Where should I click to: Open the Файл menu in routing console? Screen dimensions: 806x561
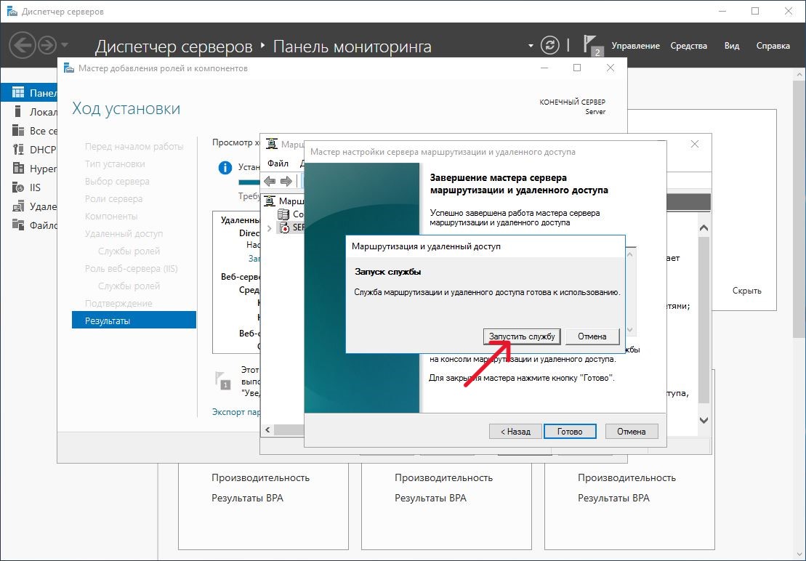(x=278, y=164)
